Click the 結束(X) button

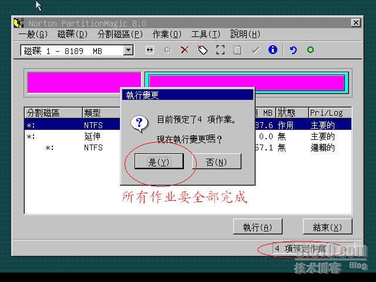point(328,227)
